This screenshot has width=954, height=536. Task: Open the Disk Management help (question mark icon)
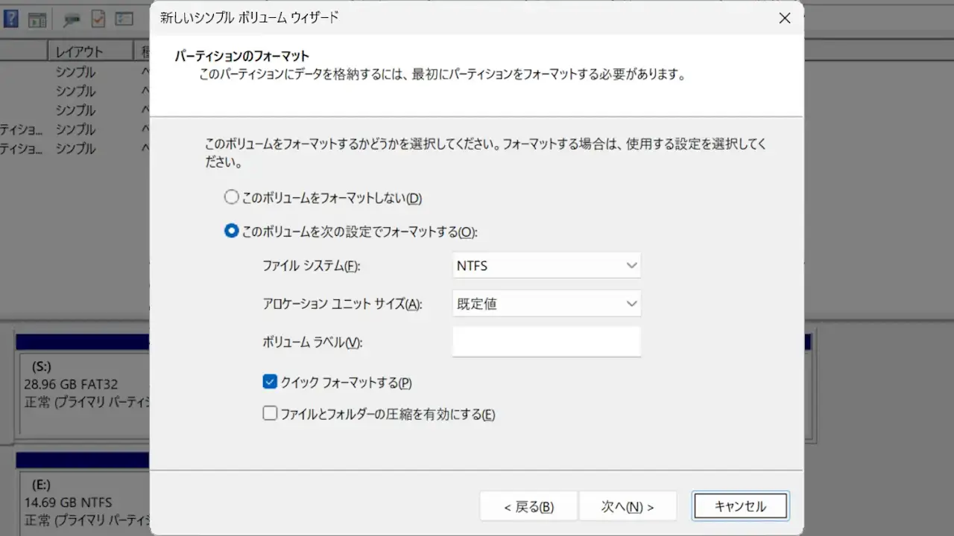[10, 18]
